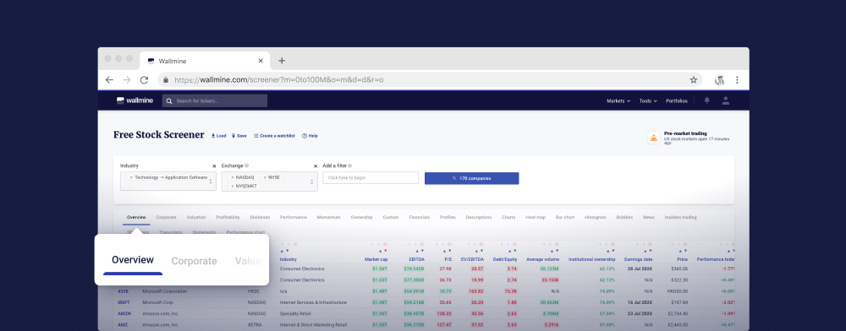Open the Heat map tab
846x331 pixels.
coord(536,218)
